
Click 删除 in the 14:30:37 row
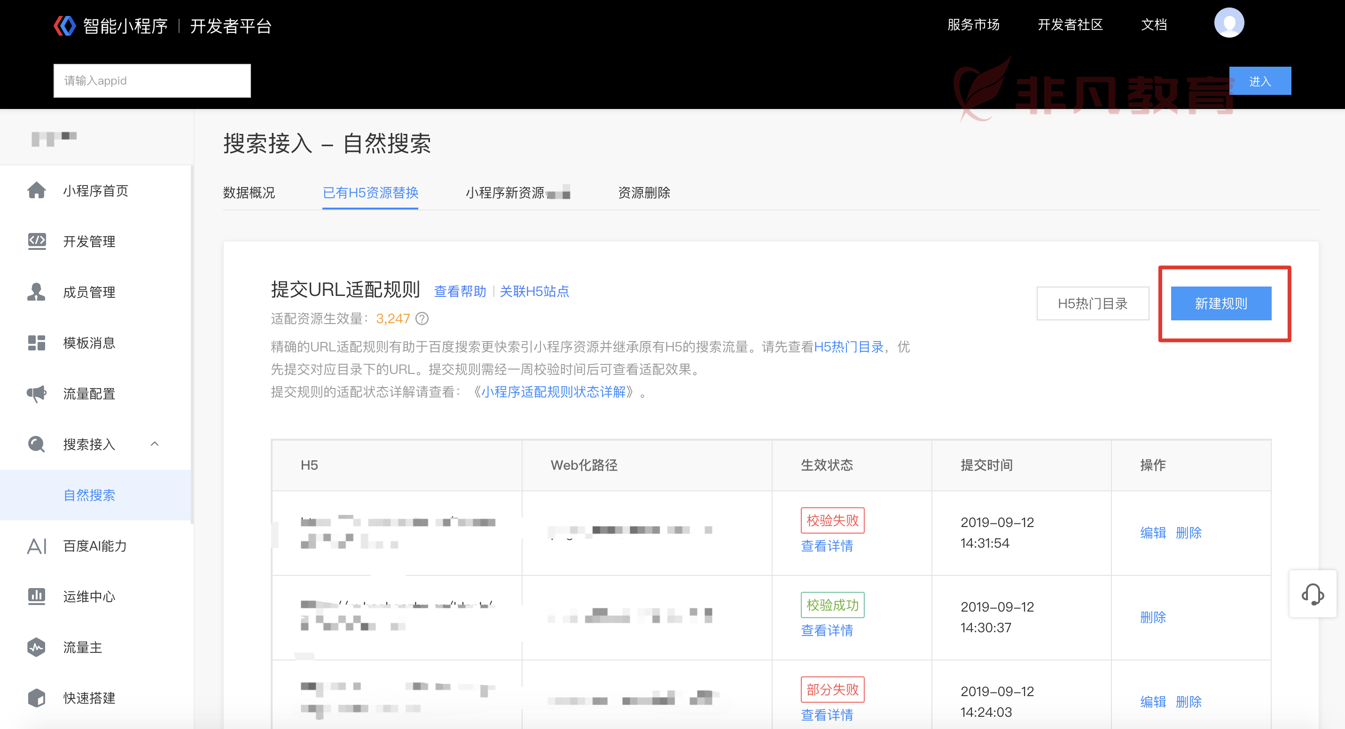1153,617
